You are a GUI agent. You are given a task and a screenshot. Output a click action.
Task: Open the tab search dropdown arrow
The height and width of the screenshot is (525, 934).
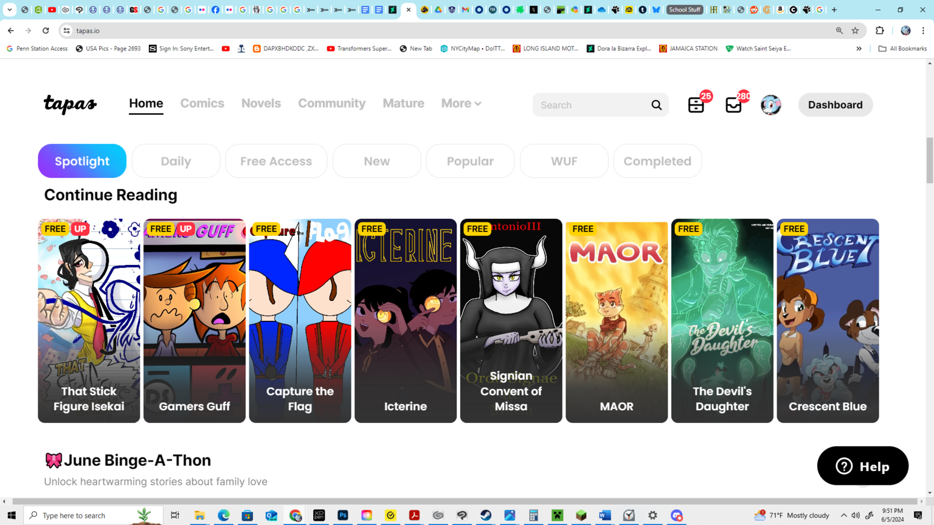(10, 10)
